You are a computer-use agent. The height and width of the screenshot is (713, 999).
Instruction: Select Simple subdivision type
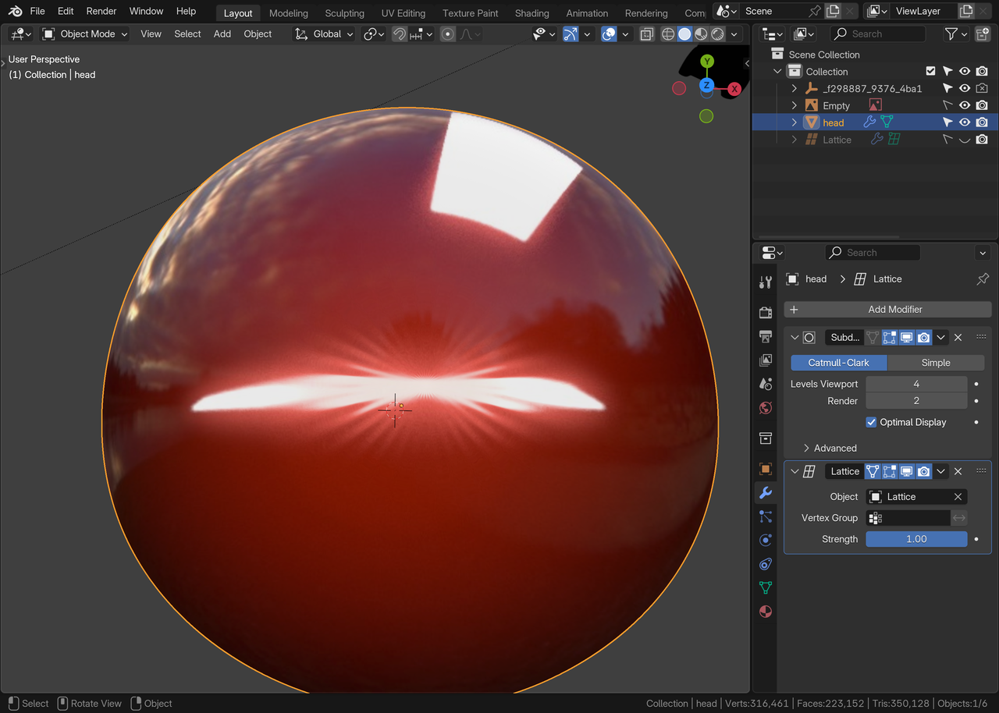pyautogui.click(x=936, y=363)
